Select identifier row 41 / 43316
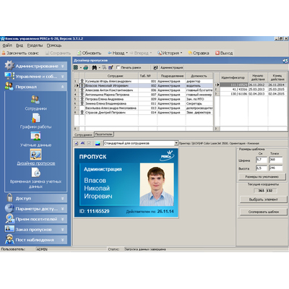 click(251, 90)
